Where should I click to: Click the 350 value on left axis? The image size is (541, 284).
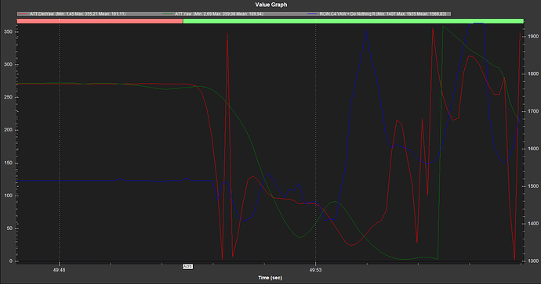8,32
